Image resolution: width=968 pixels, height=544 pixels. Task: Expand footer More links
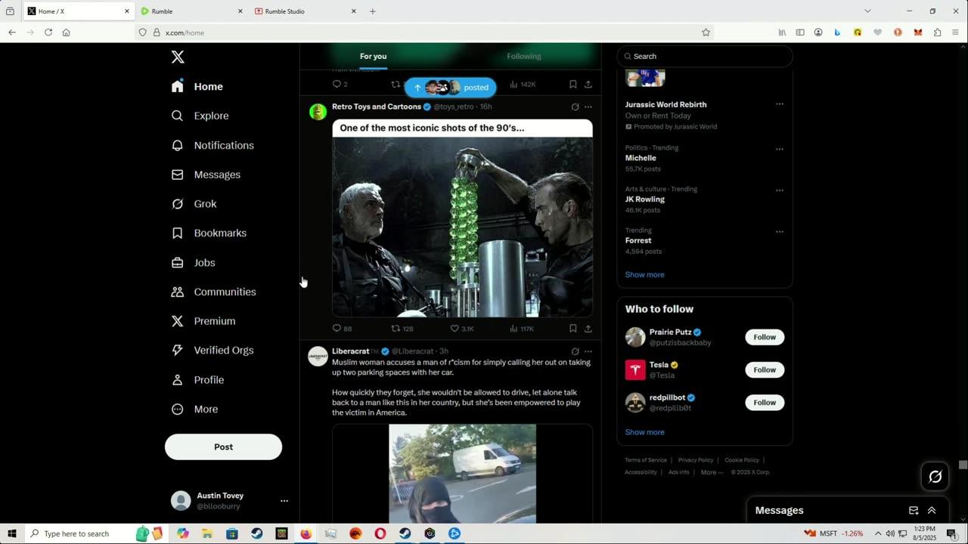(712, 472)
